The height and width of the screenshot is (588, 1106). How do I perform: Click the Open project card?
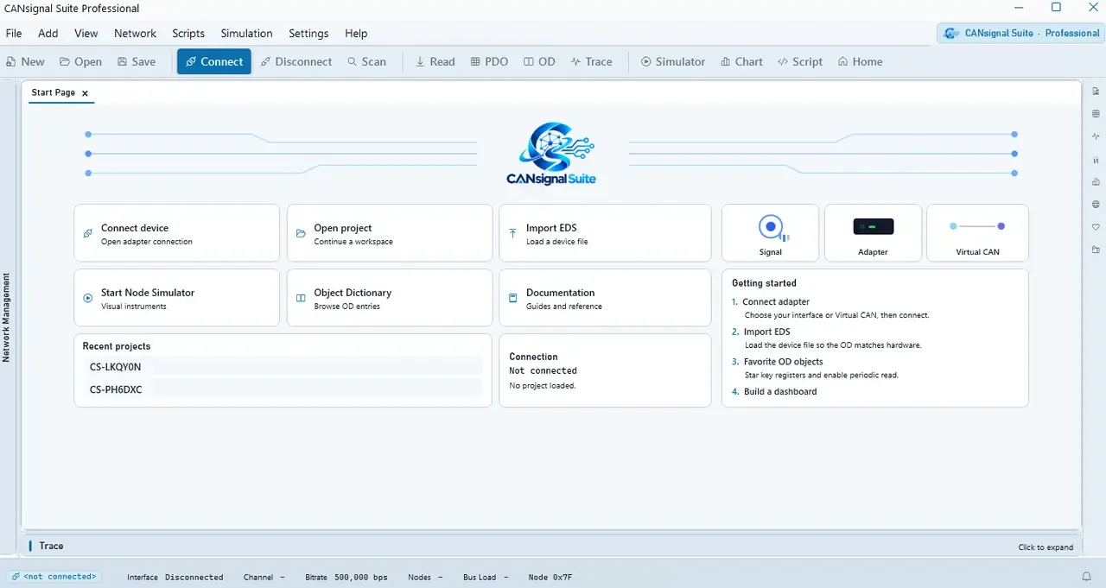point(390,233)
